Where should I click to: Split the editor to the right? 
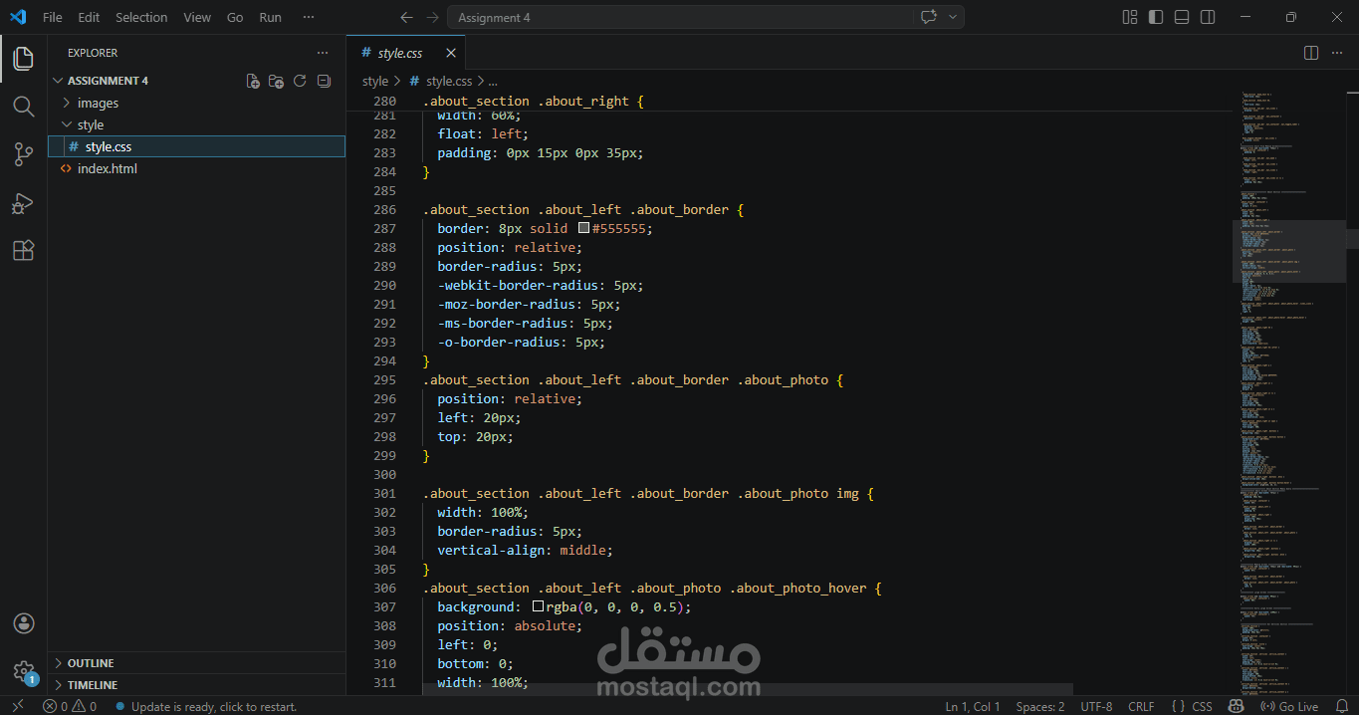1311,53
